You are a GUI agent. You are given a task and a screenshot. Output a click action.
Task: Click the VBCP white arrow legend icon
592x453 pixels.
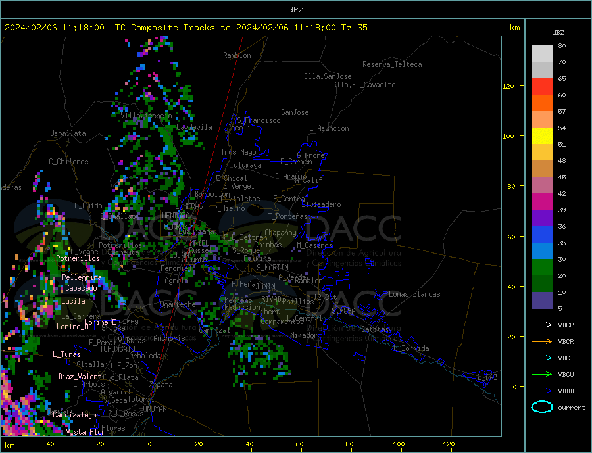pos(542,325)
